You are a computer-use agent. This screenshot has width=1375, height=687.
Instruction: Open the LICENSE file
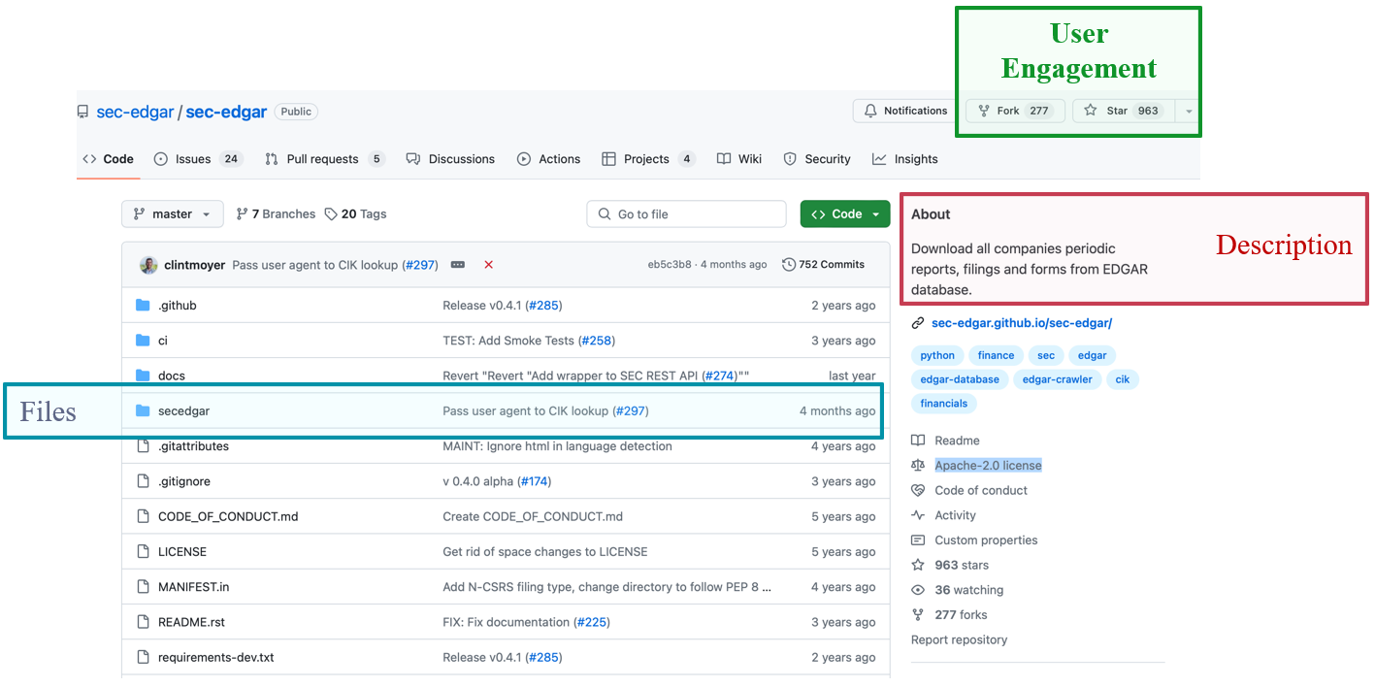click(182, 551)
